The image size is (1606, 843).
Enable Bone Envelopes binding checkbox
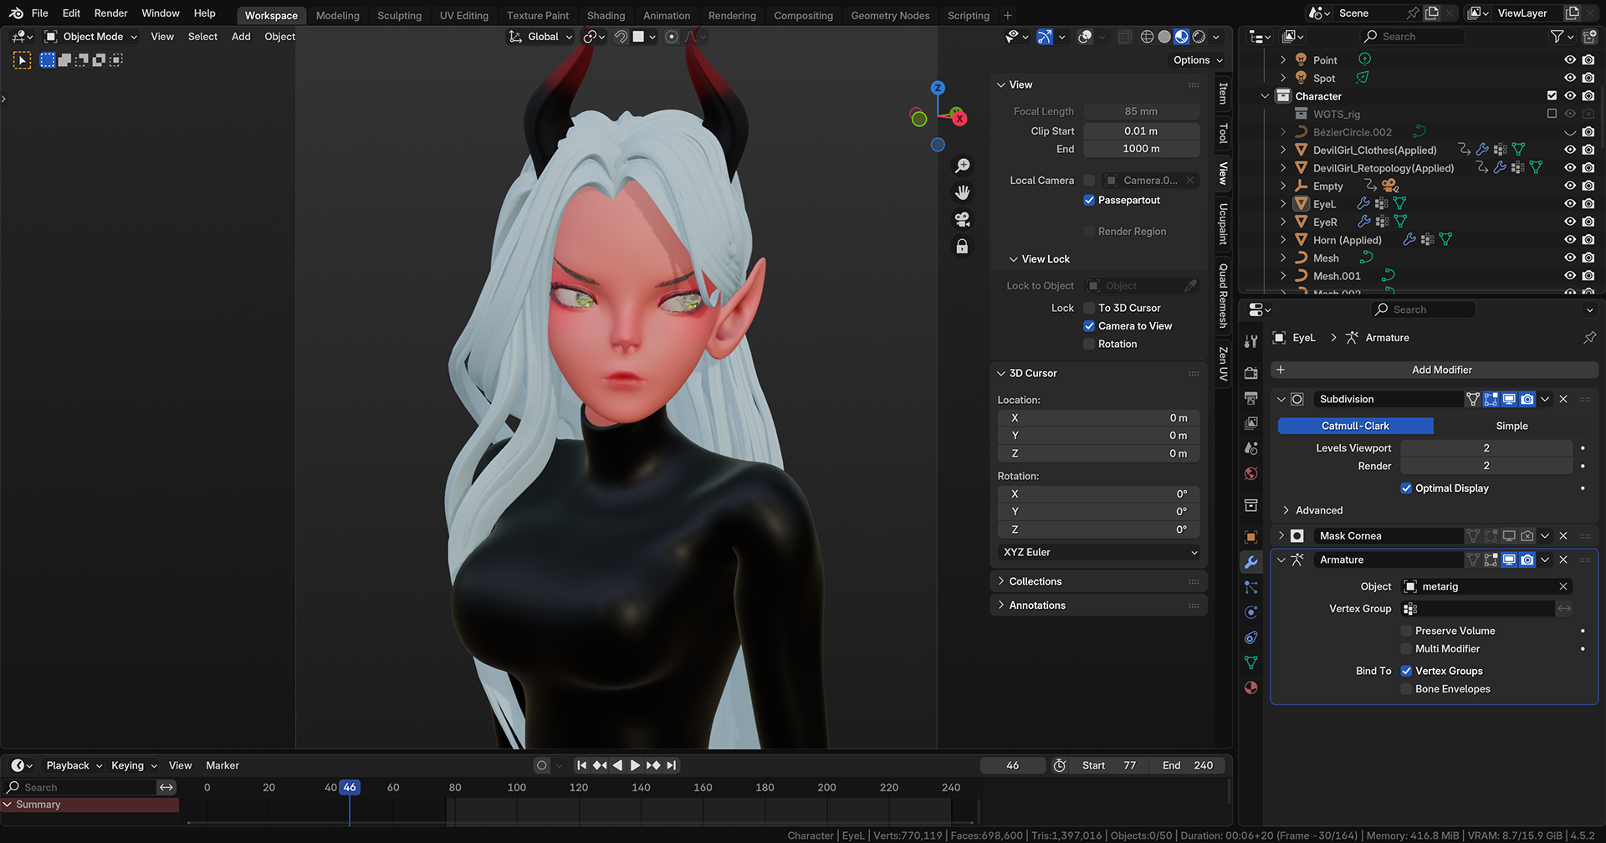(1406, 689)
